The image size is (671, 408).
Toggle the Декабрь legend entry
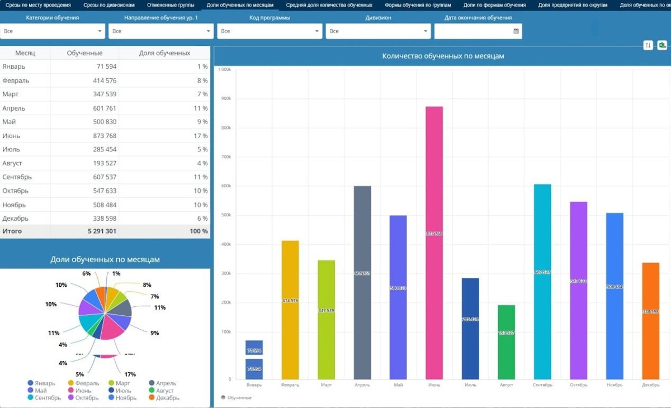(164, 398)
